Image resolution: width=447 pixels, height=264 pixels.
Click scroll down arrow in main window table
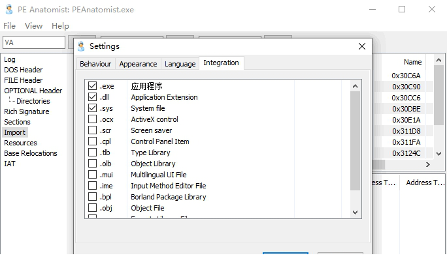tap(439, 154)
